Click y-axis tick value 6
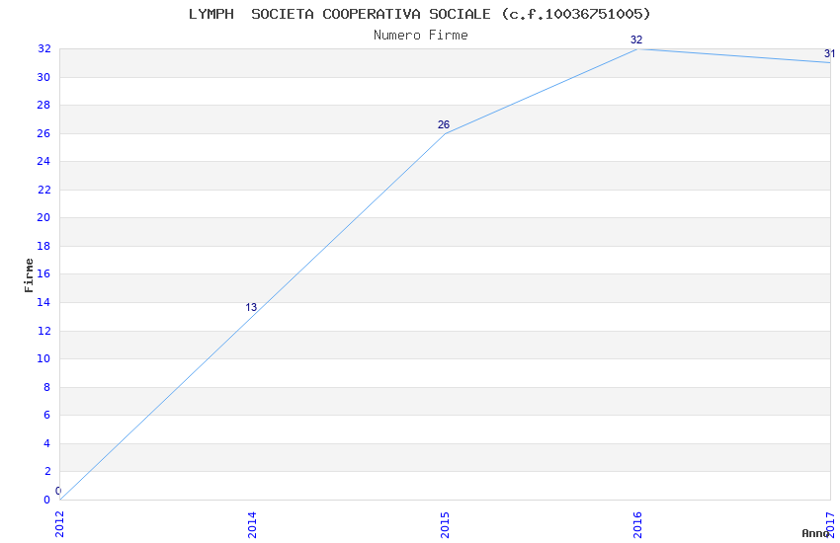Image resolution: width=840 pixels, height=543 pixels. 47,415
